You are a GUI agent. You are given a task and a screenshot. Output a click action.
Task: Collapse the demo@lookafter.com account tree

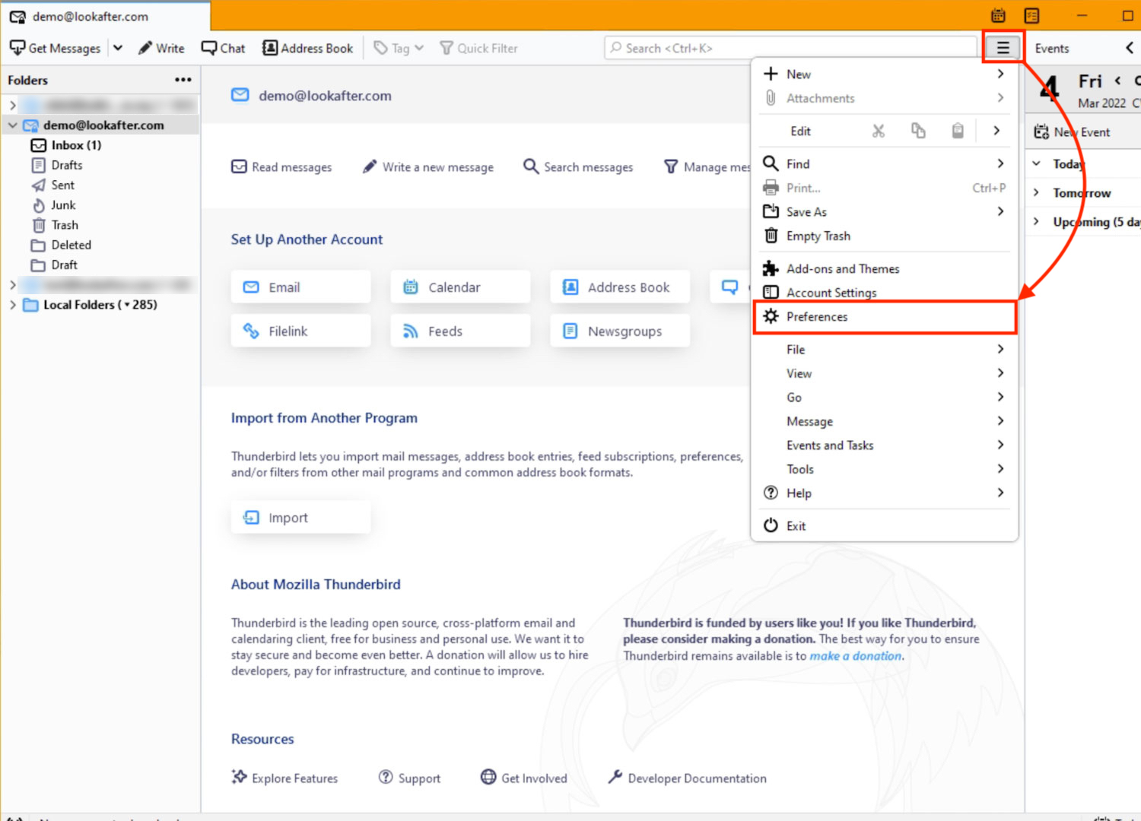tap(12, 125)
